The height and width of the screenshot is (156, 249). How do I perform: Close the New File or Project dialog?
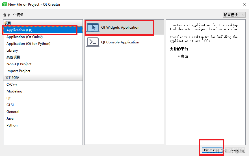pos(244,4)
